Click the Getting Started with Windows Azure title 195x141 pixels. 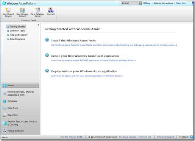[x=72, y=29]
